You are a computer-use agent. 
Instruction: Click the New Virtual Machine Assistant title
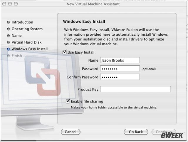tap(93, 4)
